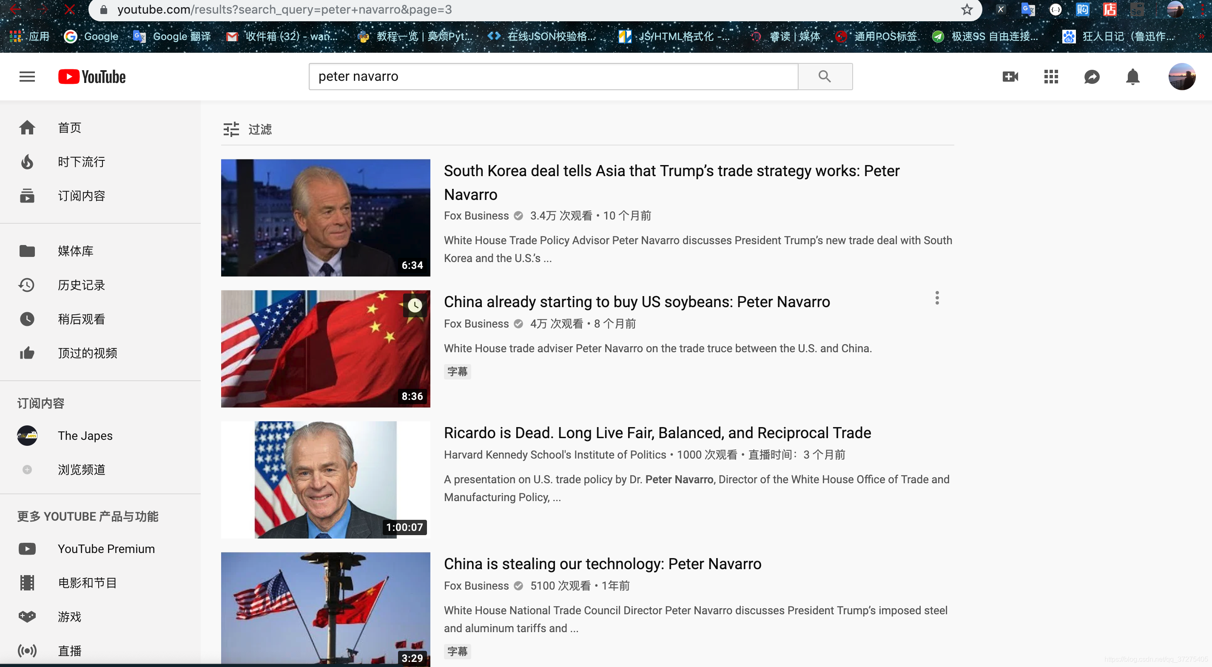Screen dimensions: 1212x667
Task: Open the 通用POS标签 bookmark
Action: click(x=876, y=36)
